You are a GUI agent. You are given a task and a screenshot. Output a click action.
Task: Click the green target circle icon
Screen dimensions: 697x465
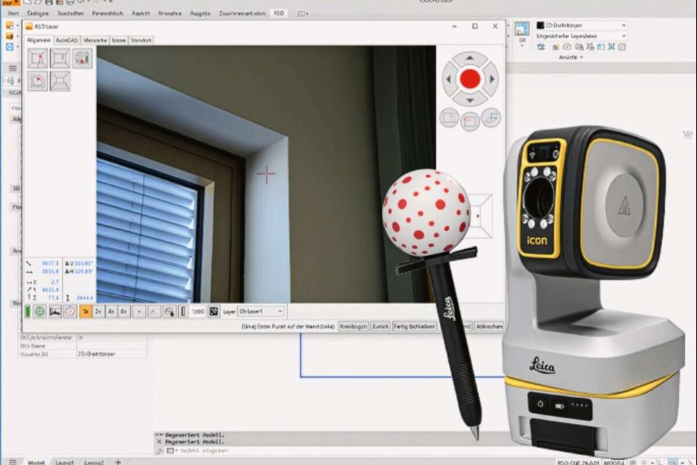coord(40,311)
